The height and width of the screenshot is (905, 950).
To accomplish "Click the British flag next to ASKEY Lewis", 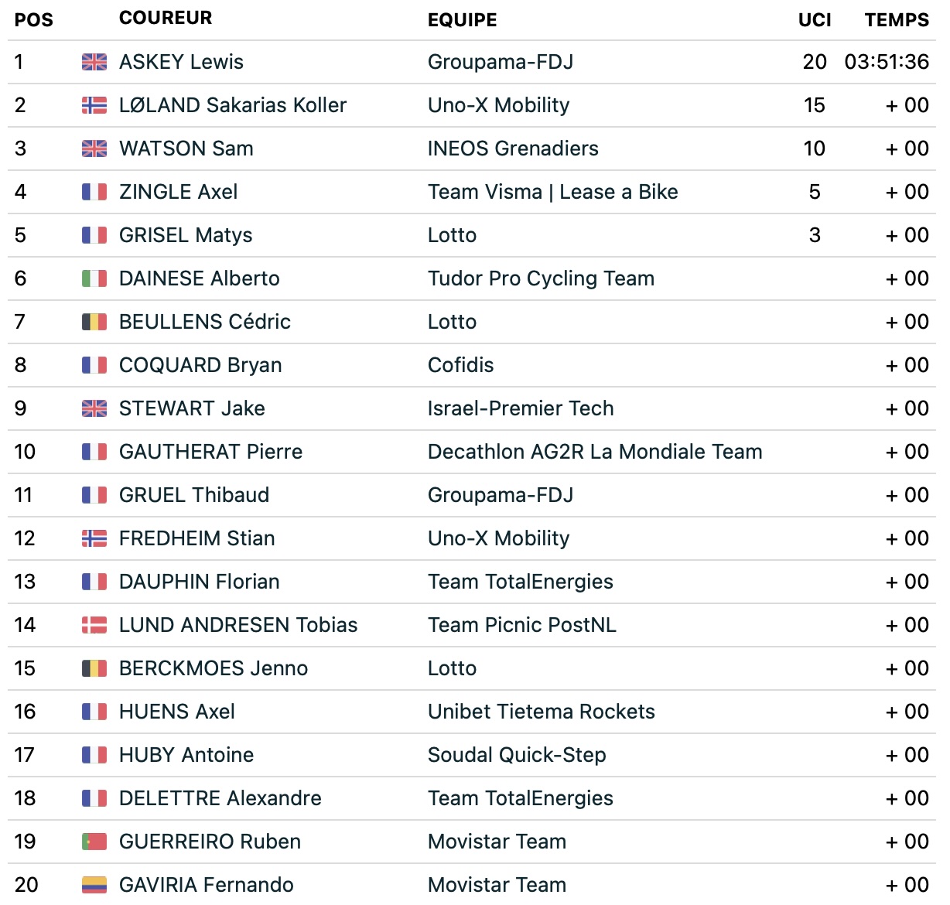I will pos(94,62).
